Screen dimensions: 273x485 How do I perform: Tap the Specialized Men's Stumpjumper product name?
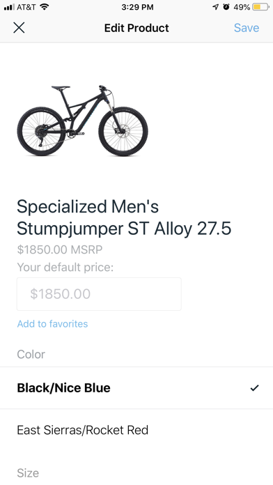(x=124, y=217)
